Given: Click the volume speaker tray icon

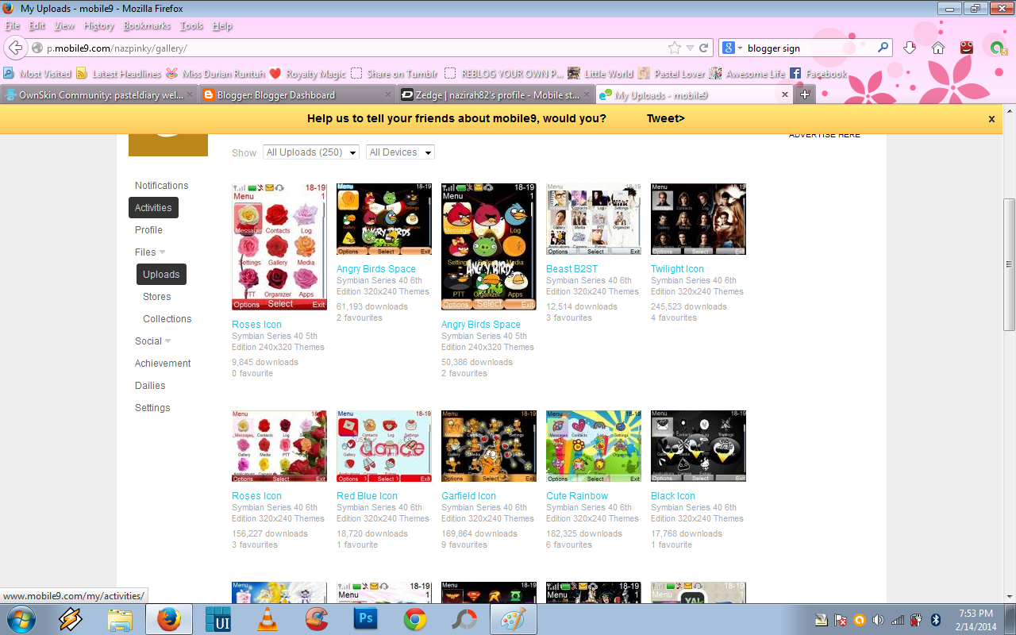Looking at the screenshot, I should (x=877, y=620).
